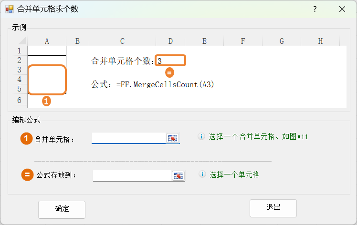This screenshot has height=225, width=357.
Task: Close the 合并单元格求个数 dialog
Action: 342,9
